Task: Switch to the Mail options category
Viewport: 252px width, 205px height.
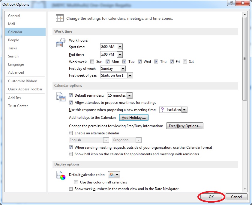Action: 25,24
